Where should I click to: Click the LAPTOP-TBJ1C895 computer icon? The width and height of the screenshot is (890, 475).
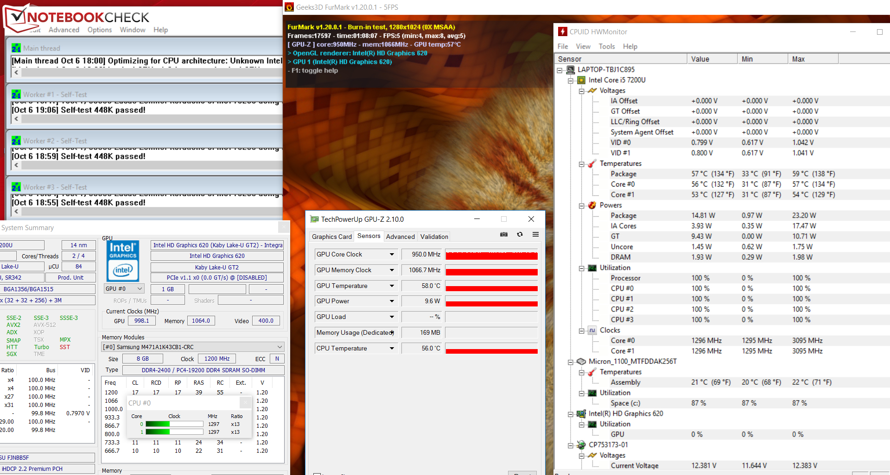click(x=571, y=70)
